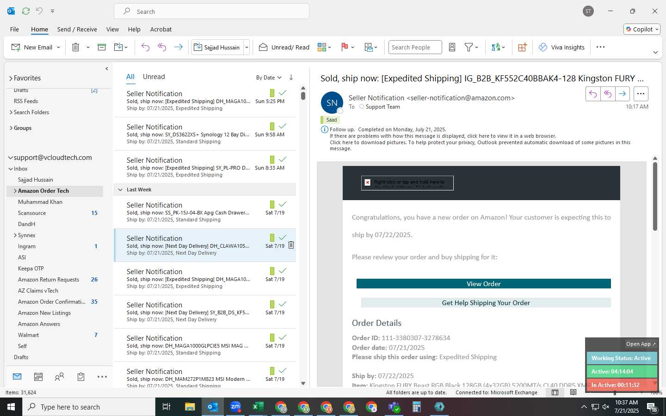The width and height of the screenshot is (666, 416).
Task: Click the ribbon Forward arrow icon
Action: [x=178, y=47]
